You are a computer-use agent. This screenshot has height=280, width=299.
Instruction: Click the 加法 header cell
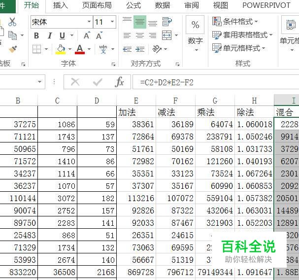(136, 112)
